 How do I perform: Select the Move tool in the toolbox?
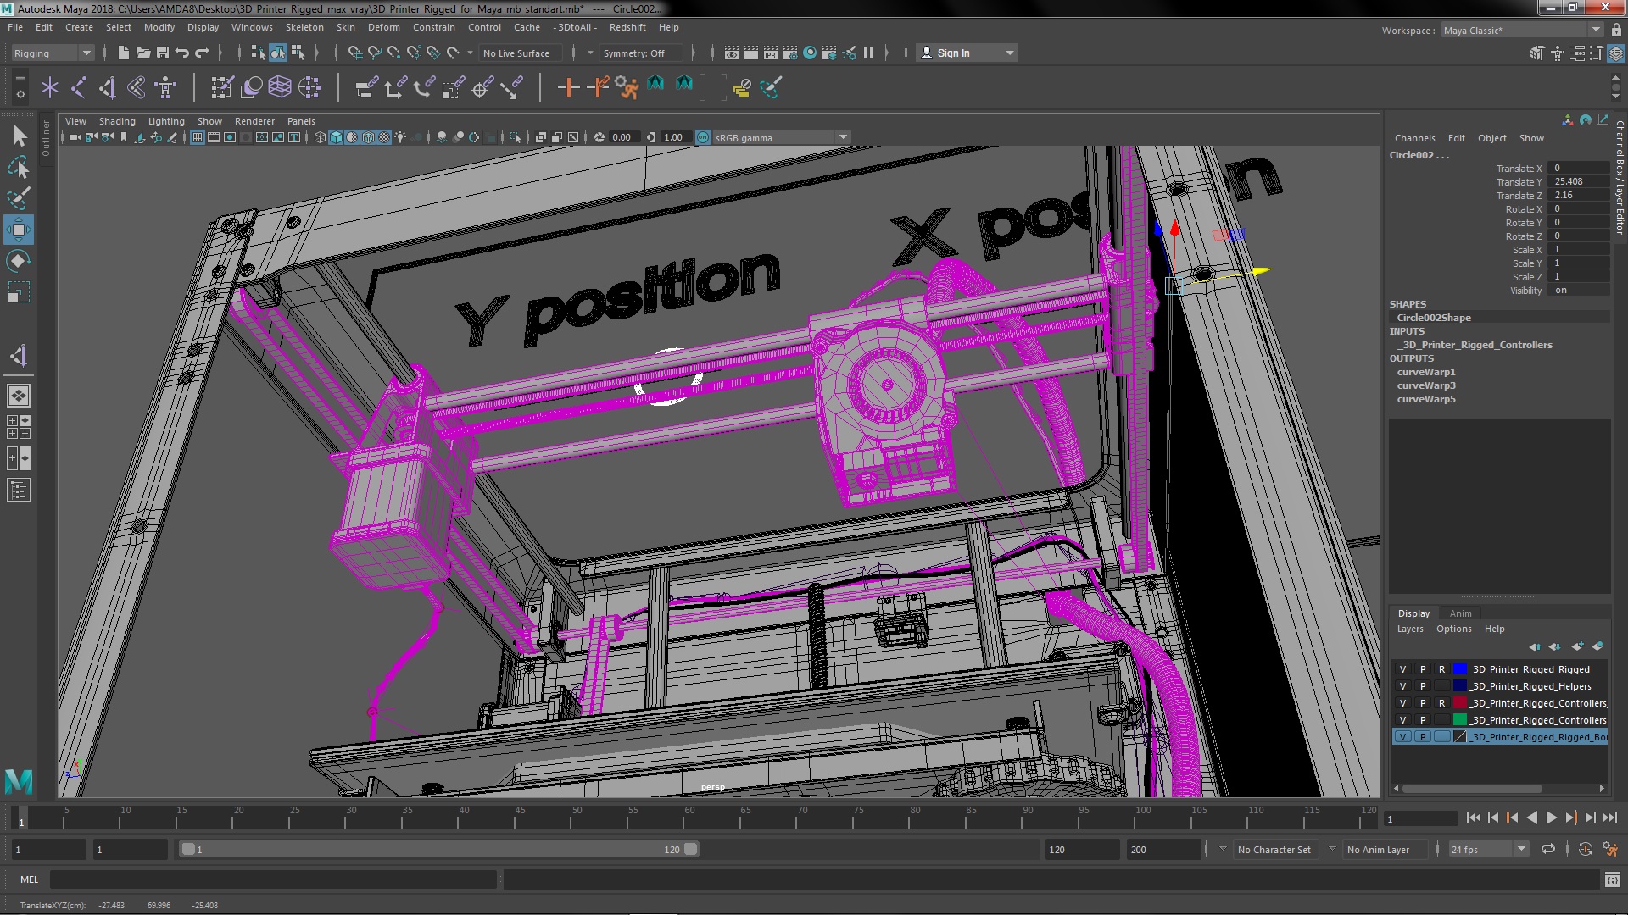pyautogui.click(x=19, y=230)
